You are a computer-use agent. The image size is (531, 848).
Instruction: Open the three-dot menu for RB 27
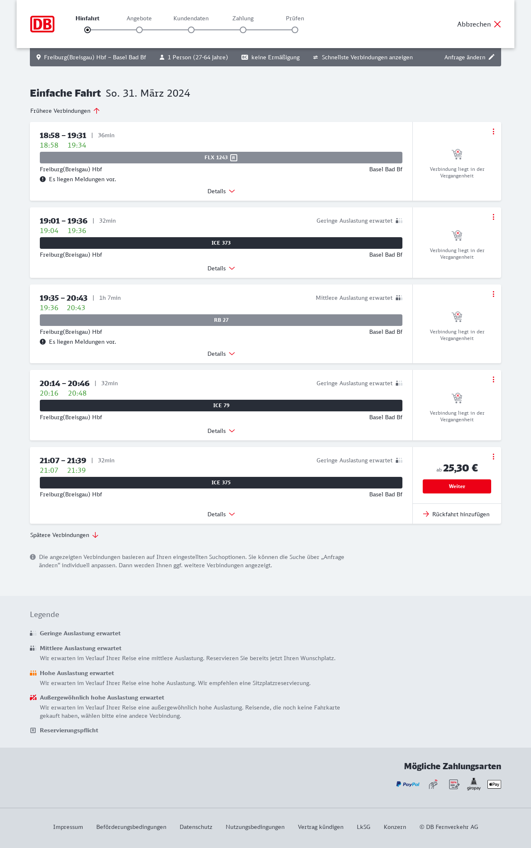493,294
